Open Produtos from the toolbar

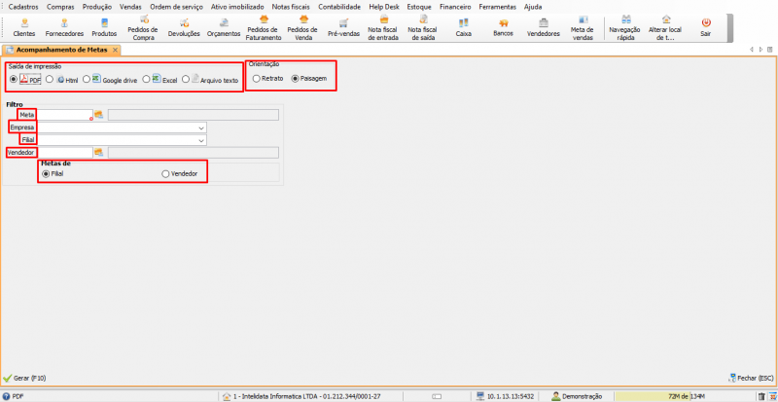pyautogui.click(x=104, y=26)
